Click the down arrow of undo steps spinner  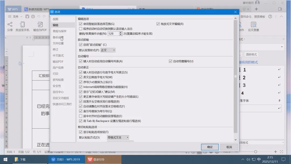(x=121, y=35)
